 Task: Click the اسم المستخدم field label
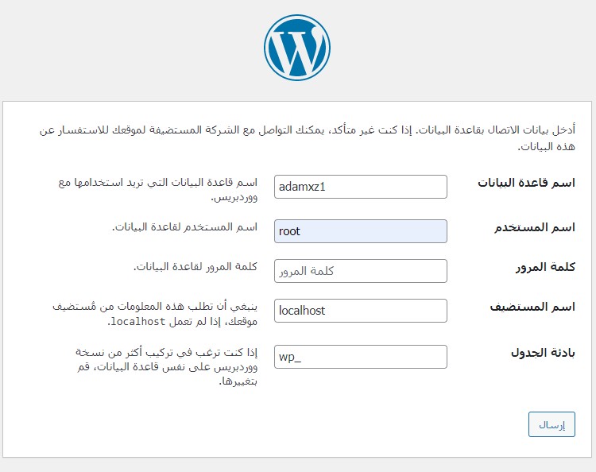click(x=535, y=227)
